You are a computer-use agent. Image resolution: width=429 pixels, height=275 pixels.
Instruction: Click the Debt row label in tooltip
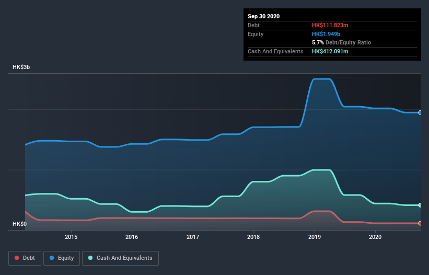click(x=253, y=25)
